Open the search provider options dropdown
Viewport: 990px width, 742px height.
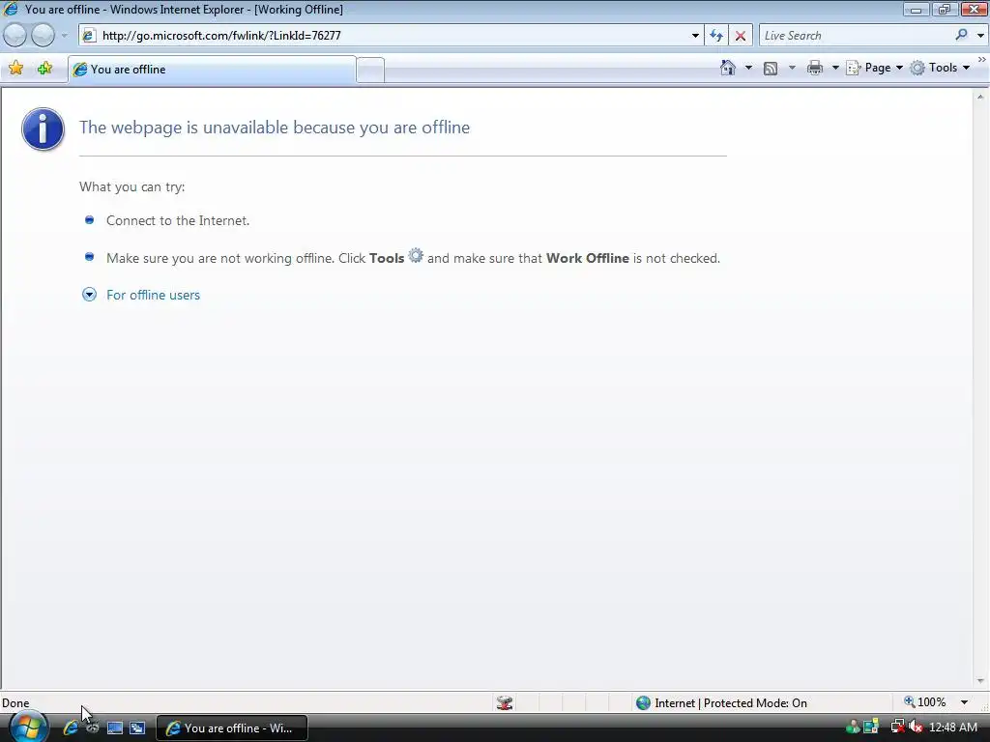[980, 36]
